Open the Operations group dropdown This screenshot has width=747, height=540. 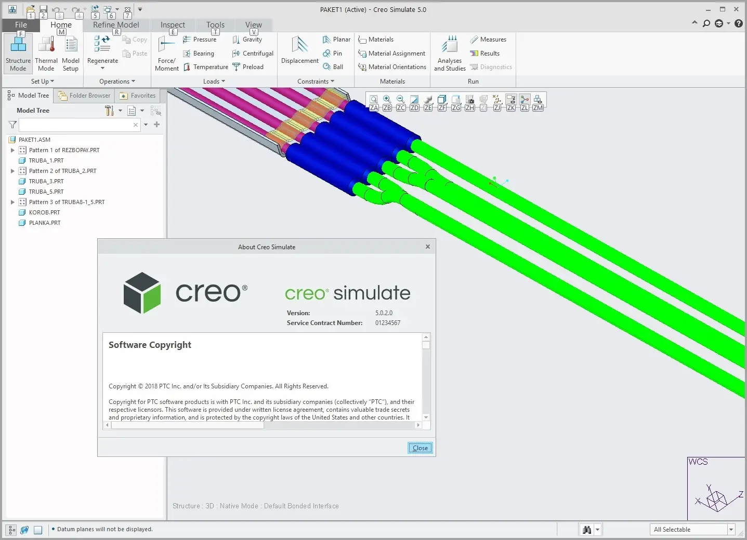click(117, 82)
